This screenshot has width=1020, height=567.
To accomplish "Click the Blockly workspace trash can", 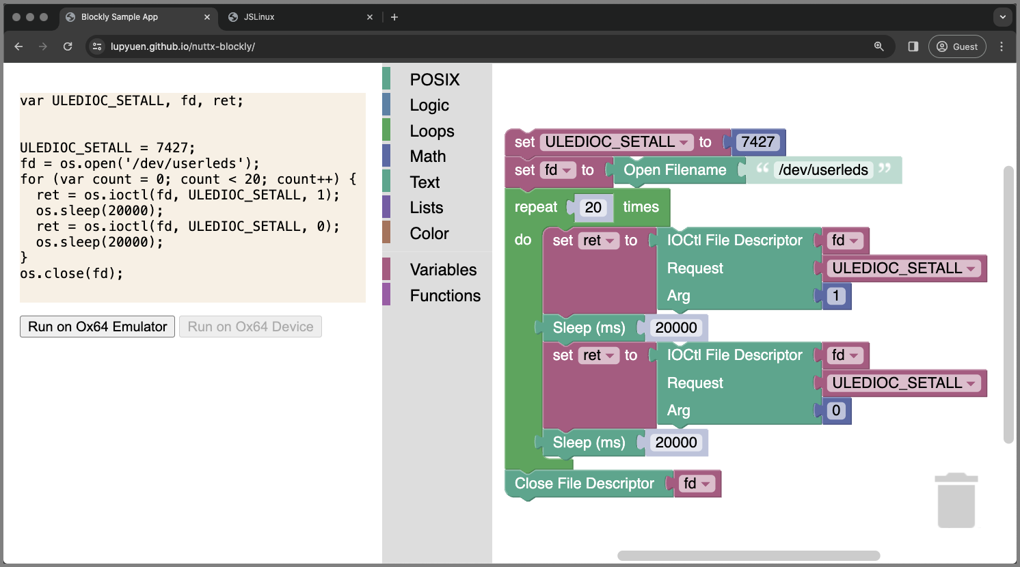I will pyautogui.click(x=956, y=501).
